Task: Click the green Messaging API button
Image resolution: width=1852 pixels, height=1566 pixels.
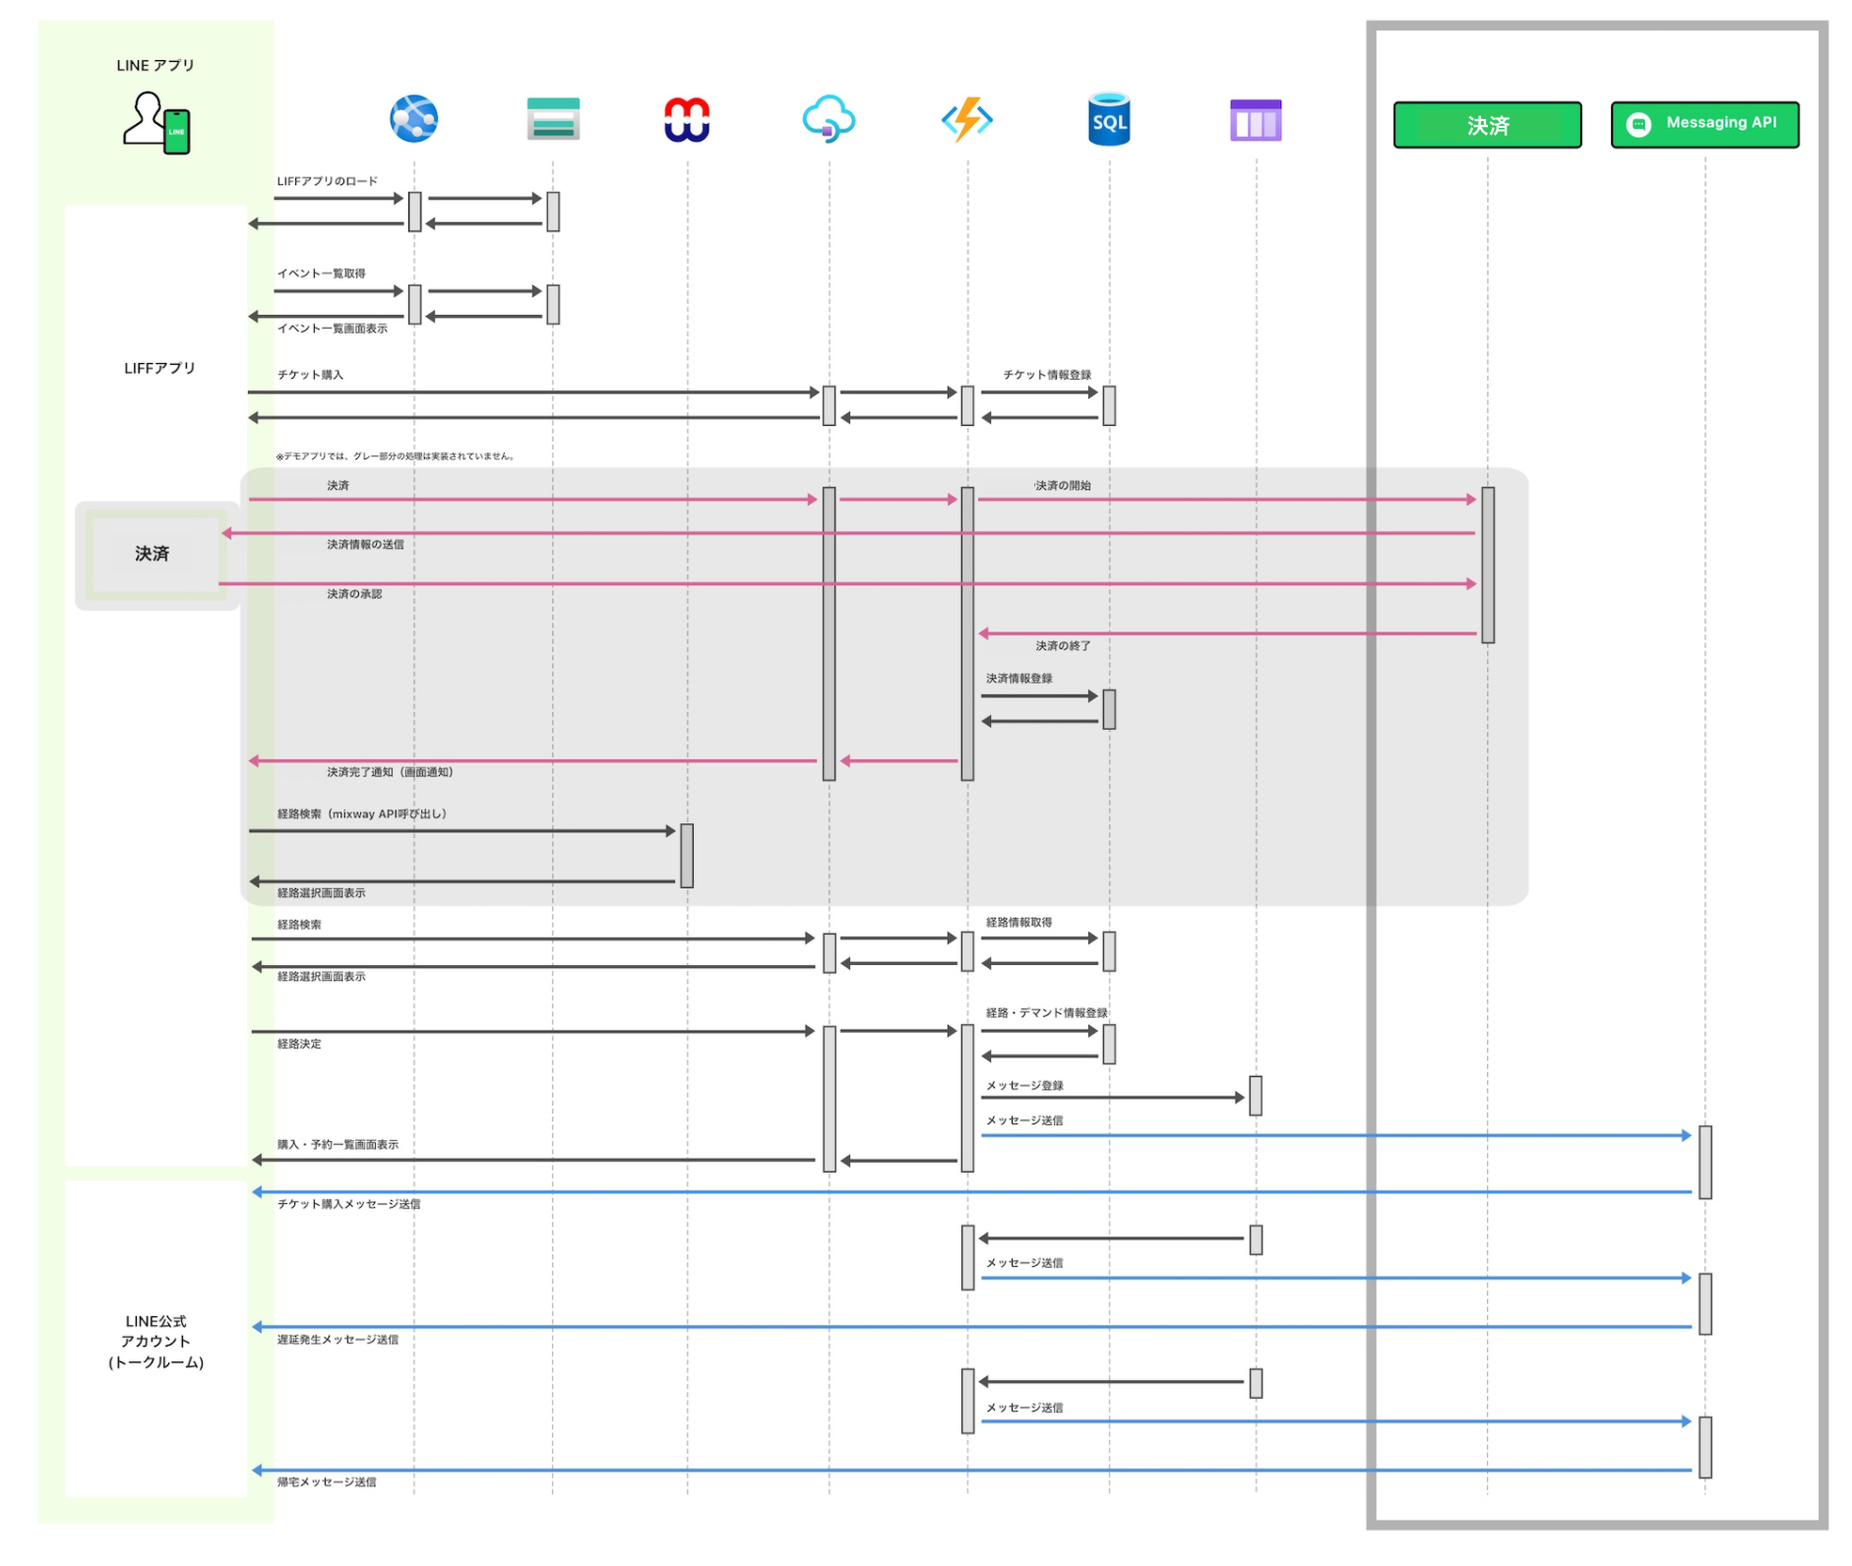Action: coord(1703,124)
